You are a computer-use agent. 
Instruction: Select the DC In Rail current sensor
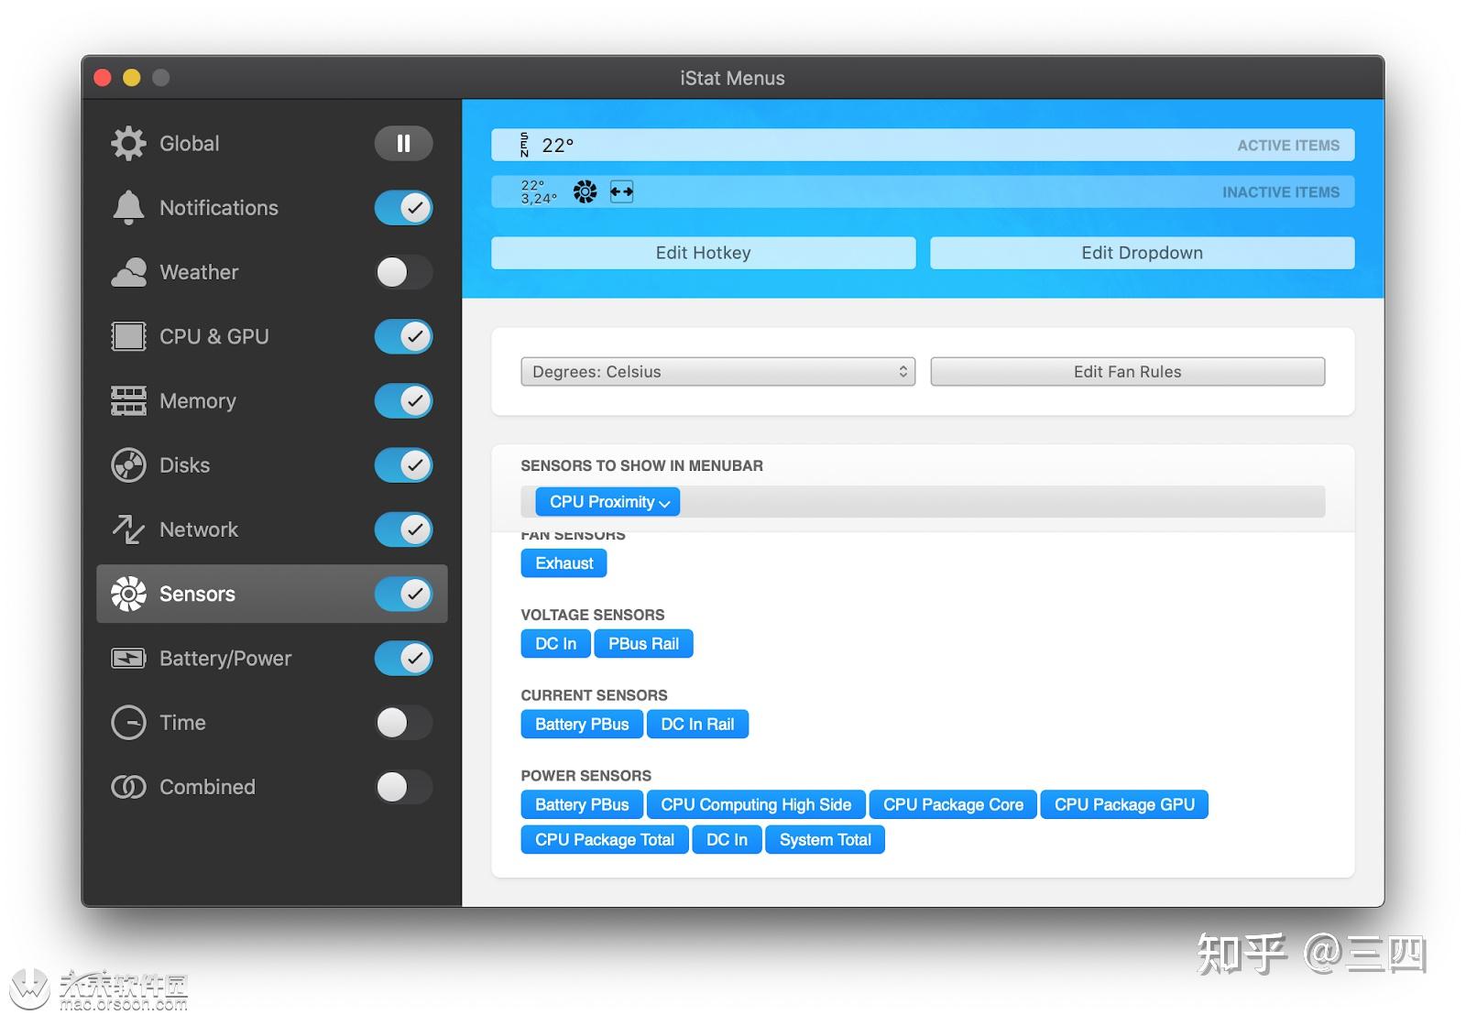pyautogui.click(x=697, y=725)
